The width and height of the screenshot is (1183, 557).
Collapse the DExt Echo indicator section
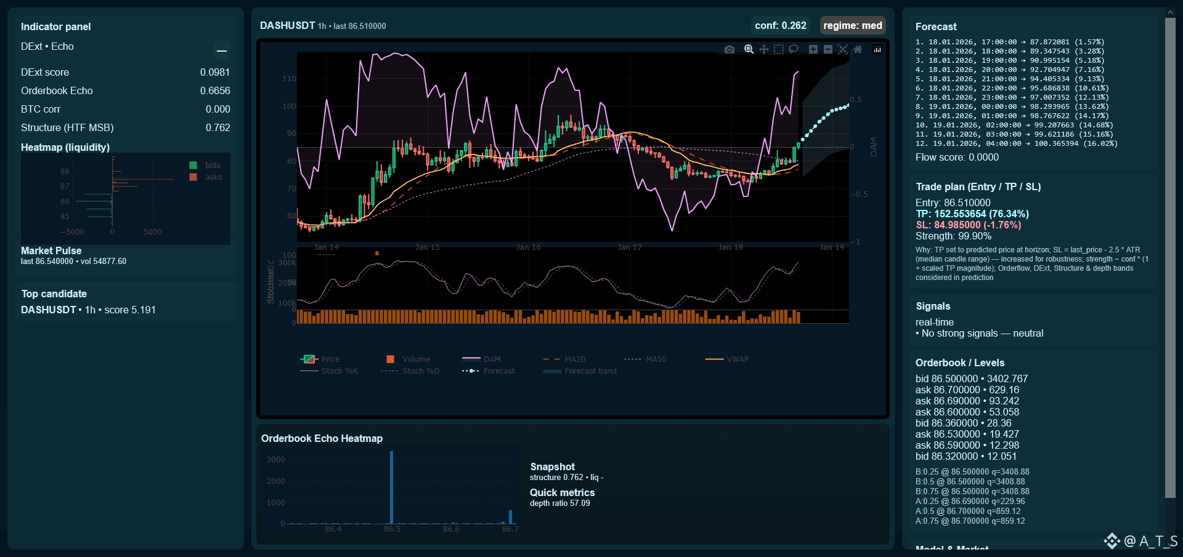pyautogui.click(x=222, y=50)
